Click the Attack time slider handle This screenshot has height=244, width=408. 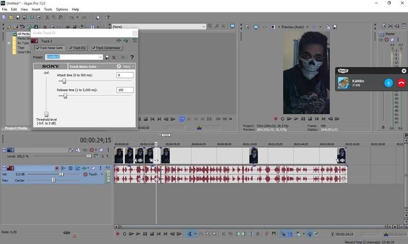(x=64, y=81)
